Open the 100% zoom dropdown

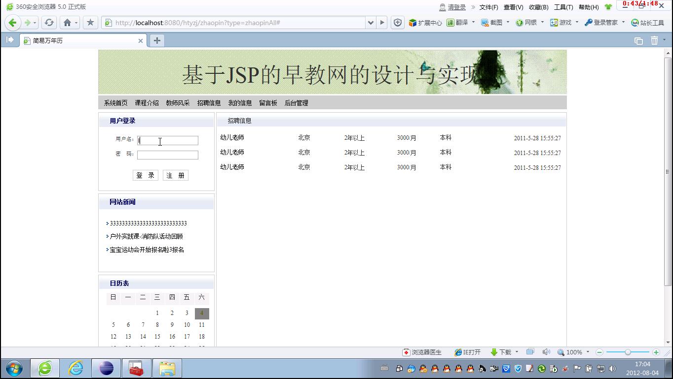pyautogui.click(x=588, y=352)
